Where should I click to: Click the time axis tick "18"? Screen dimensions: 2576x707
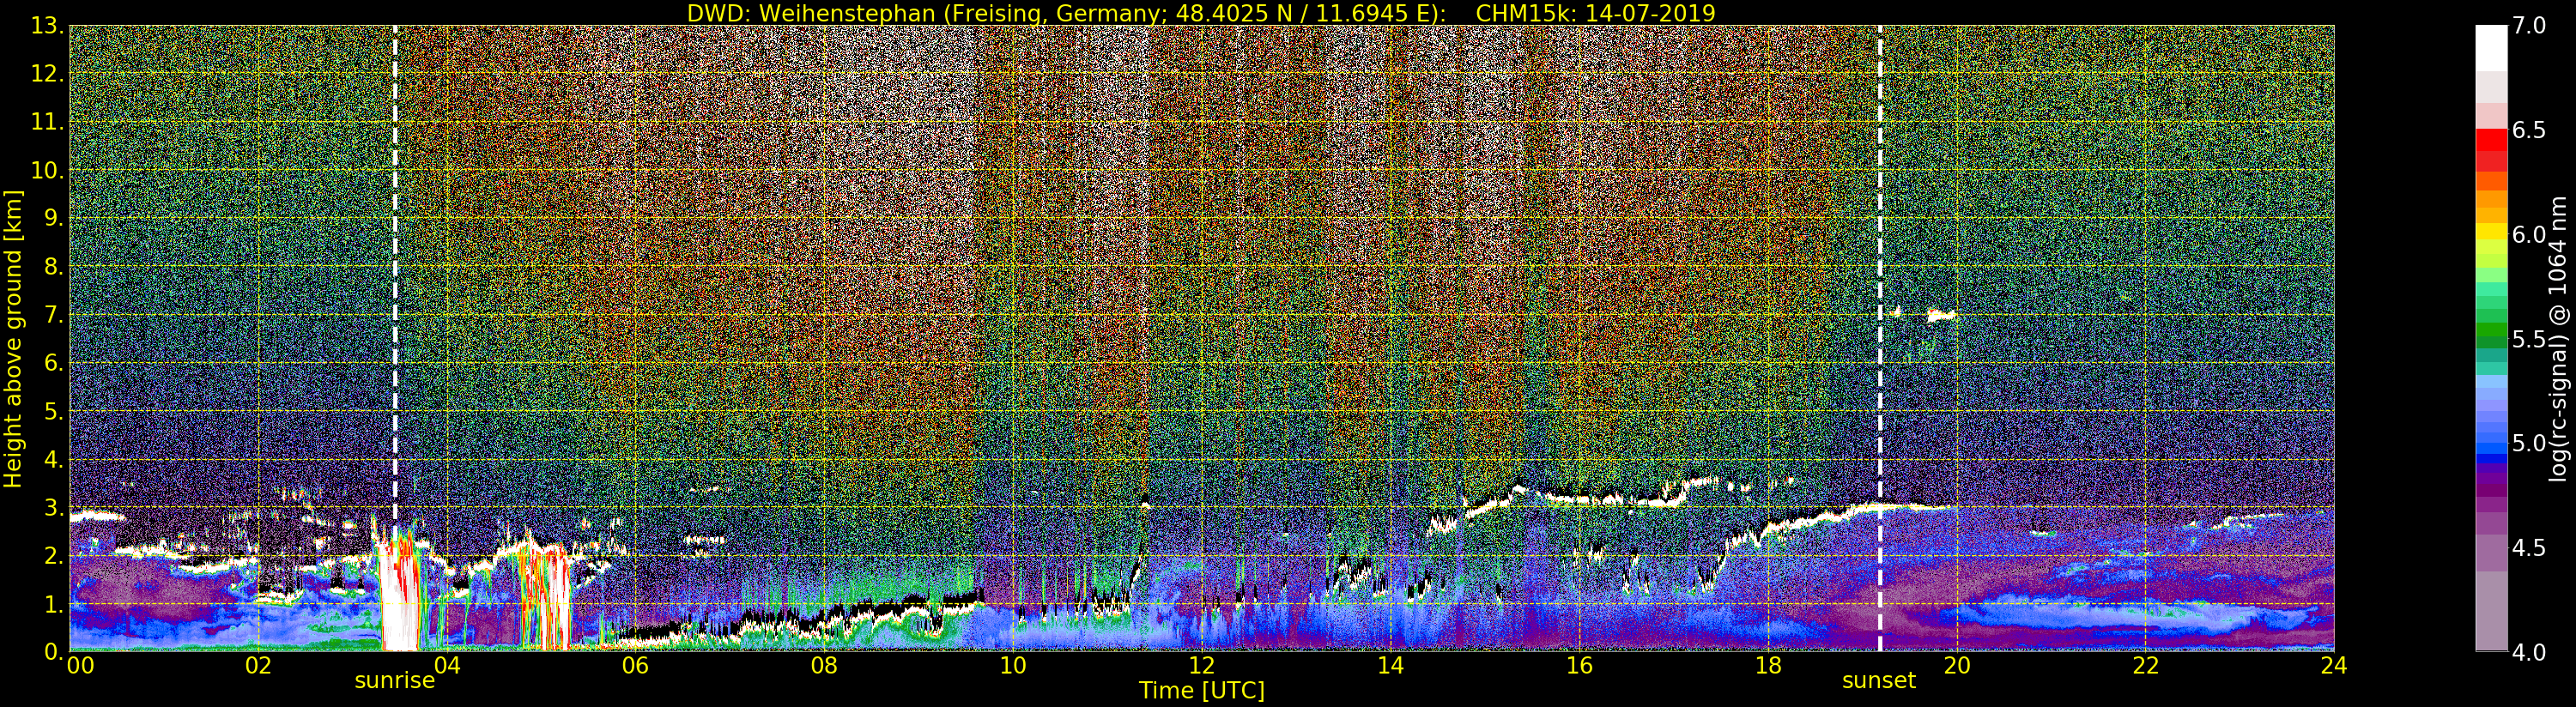tap(1768, 666)
